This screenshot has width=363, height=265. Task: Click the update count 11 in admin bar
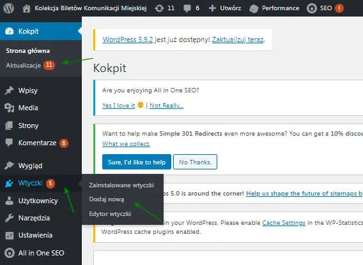click(x=171, y=8)
